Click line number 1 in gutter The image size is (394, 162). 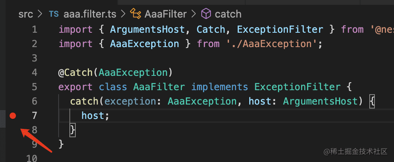34,30
